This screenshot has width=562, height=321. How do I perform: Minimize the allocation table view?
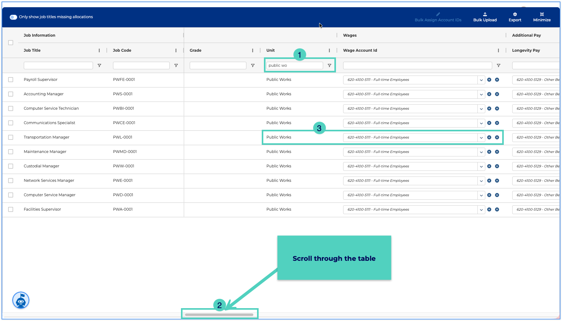tap(542, 17)
